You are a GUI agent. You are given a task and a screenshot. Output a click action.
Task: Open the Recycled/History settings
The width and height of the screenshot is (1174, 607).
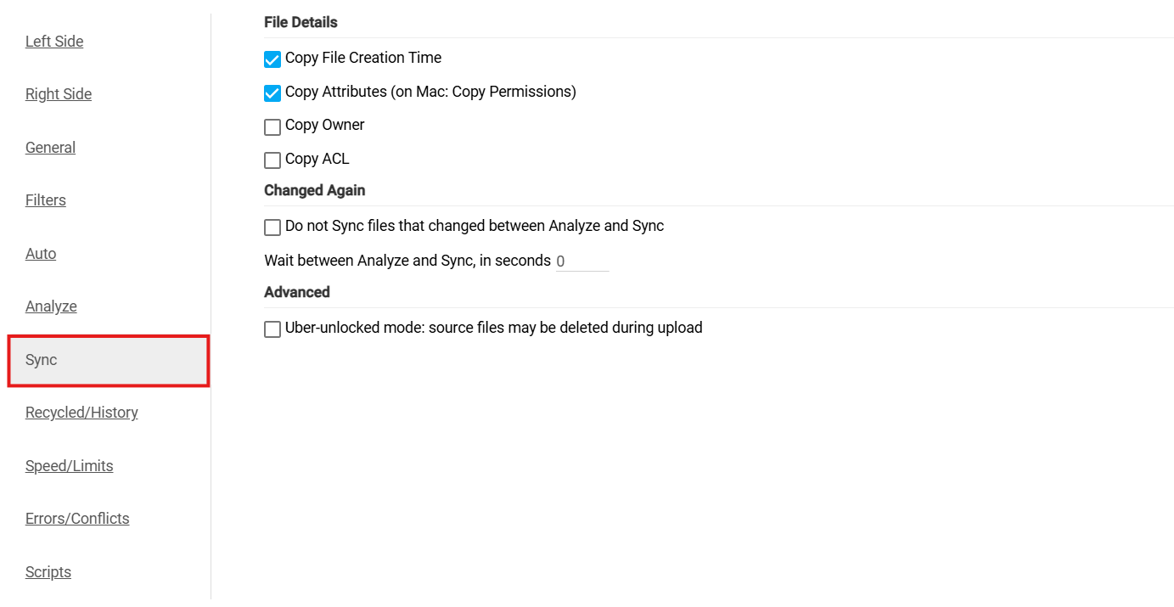click(x=81, y=412)
